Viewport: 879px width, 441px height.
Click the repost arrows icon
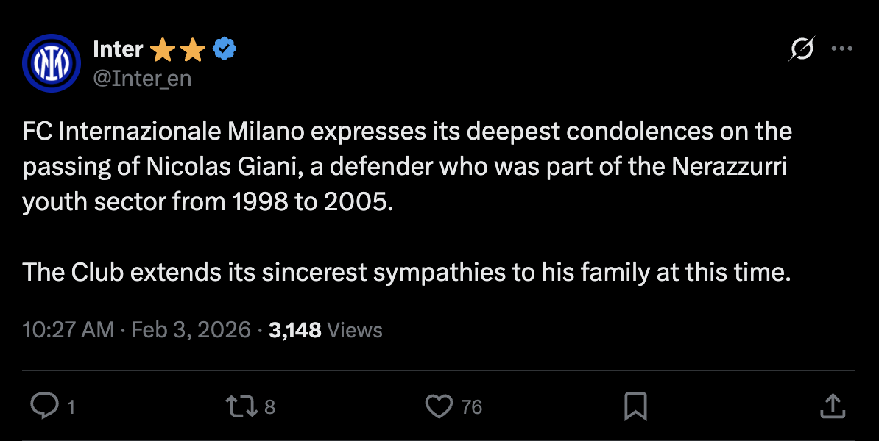point(240,406)
